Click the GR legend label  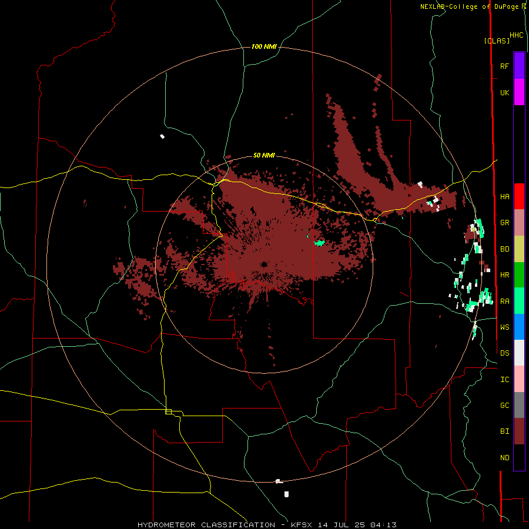tap(504, 223)
